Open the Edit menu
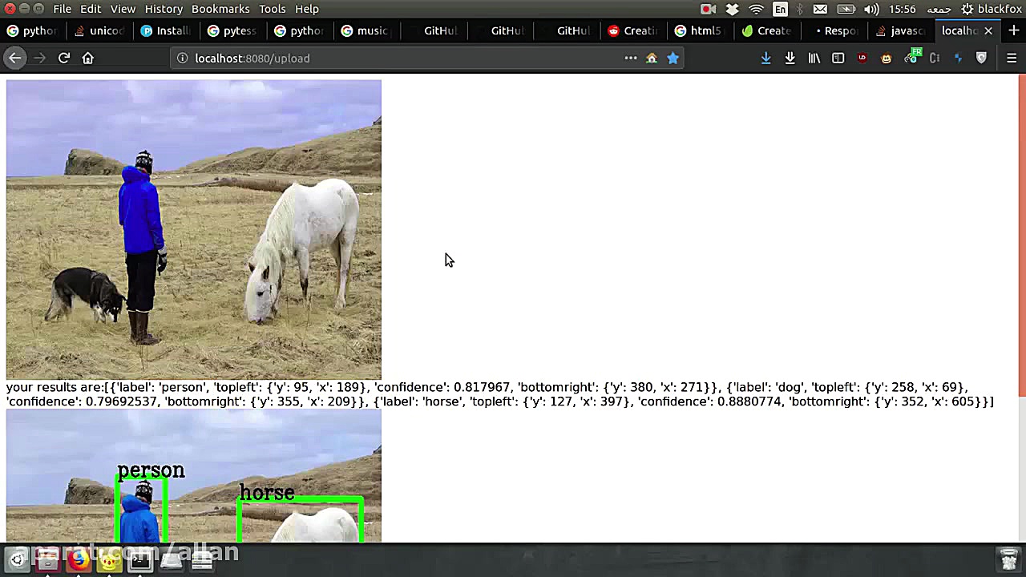The width and height of the screenshot is (1026, 577). pos(91,9)
